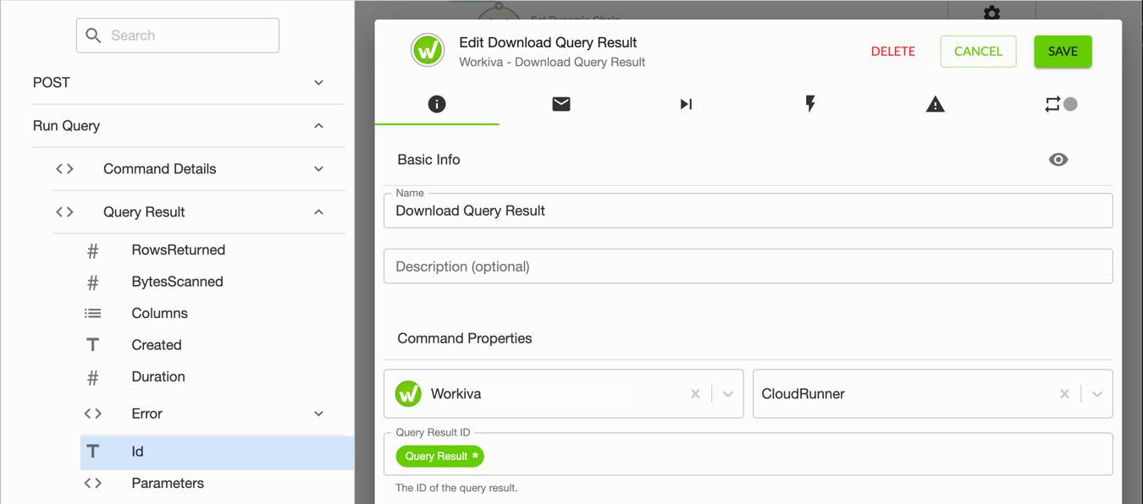The image size is (1143, 504).
Task: Toggle the eye visibility icon in Basic Info
Action: [1058, 160]
